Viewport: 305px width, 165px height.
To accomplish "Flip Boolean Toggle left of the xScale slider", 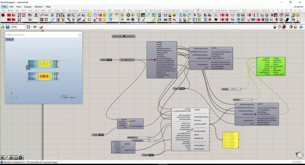I will (182, 88).
